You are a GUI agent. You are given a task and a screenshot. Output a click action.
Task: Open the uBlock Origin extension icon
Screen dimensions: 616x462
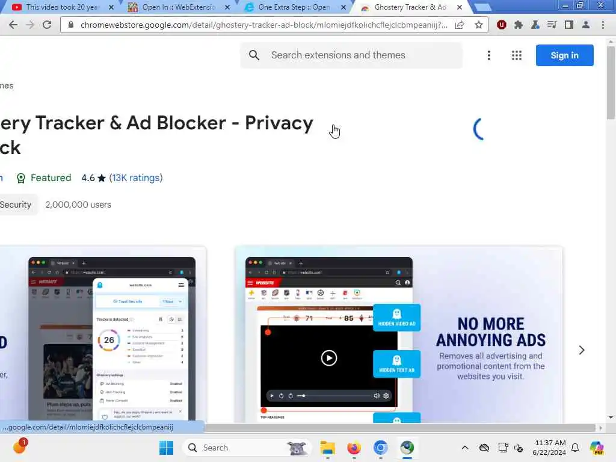[x=501, y=25]
